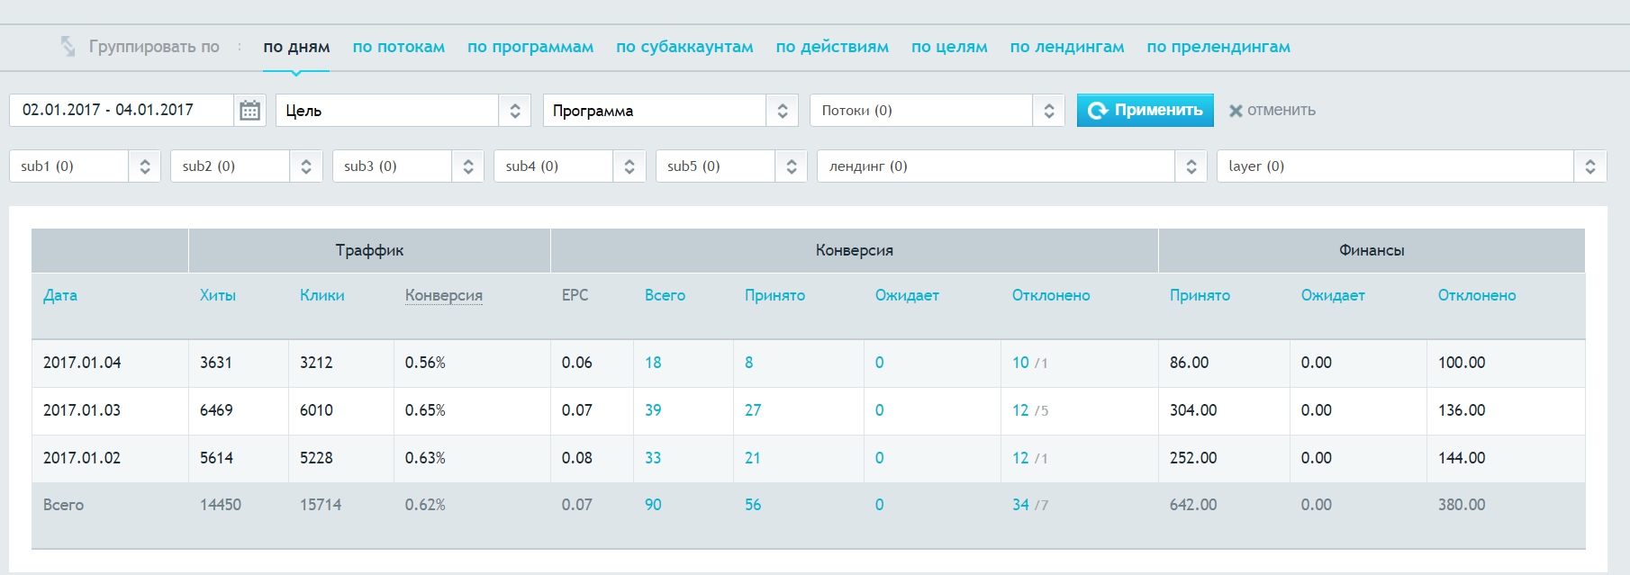This screenshot has height=575, width=1630.
Task: Click clicks value 5228
Action: coord(316,458)
